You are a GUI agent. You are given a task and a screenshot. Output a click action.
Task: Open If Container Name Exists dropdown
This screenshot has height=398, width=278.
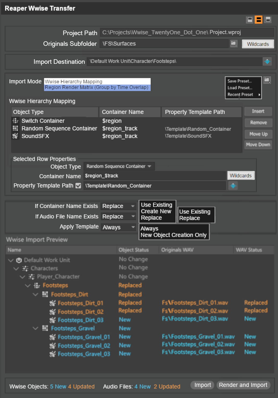[x=118, y=206]
